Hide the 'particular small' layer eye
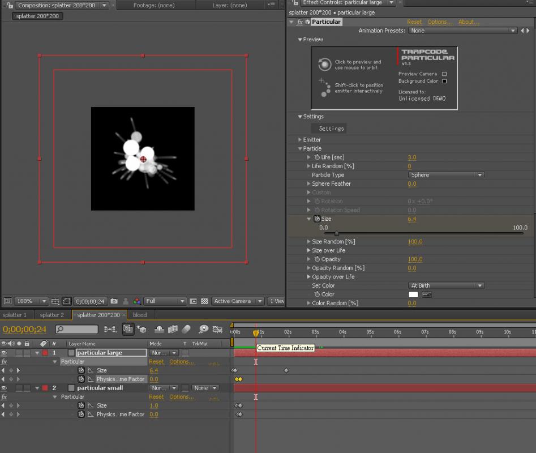The image size is (536, 453). pos(4,388)
